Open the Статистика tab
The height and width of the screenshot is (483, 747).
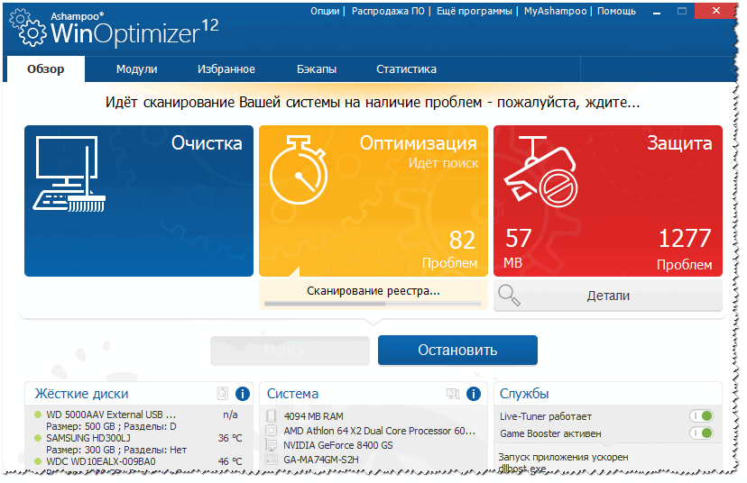[x=406, y=69]
